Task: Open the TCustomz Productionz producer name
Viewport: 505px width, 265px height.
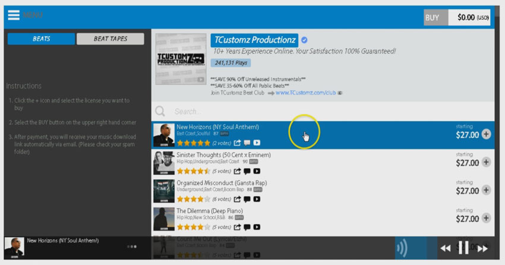Action: point(254,40)
